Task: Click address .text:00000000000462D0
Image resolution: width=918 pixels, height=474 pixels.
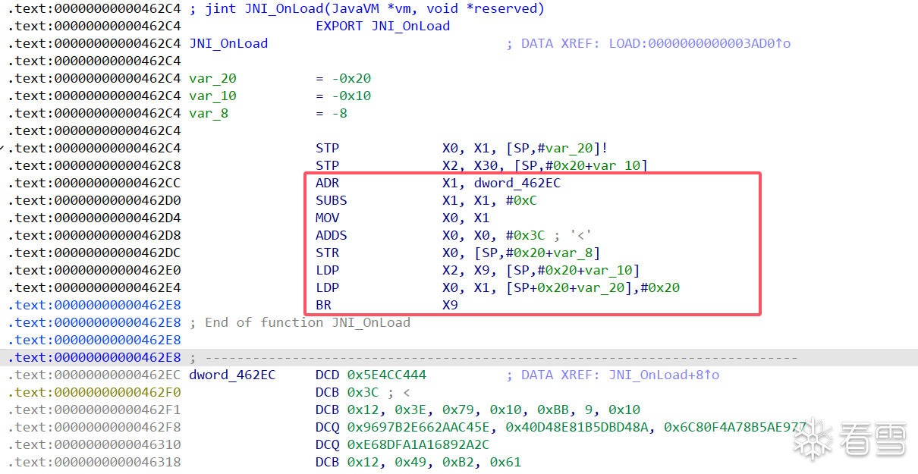Action: click(x=95, y=200)
